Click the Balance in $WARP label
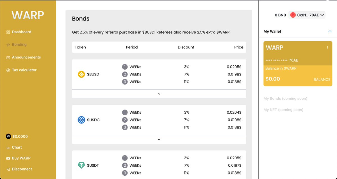The image size is (337, 179). 281,68
